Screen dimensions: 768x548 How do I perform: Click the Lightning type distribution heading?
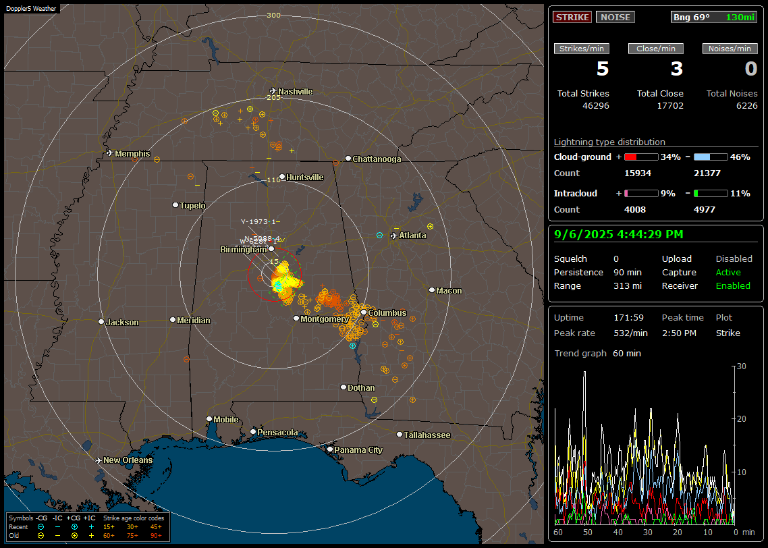point(609,142)
